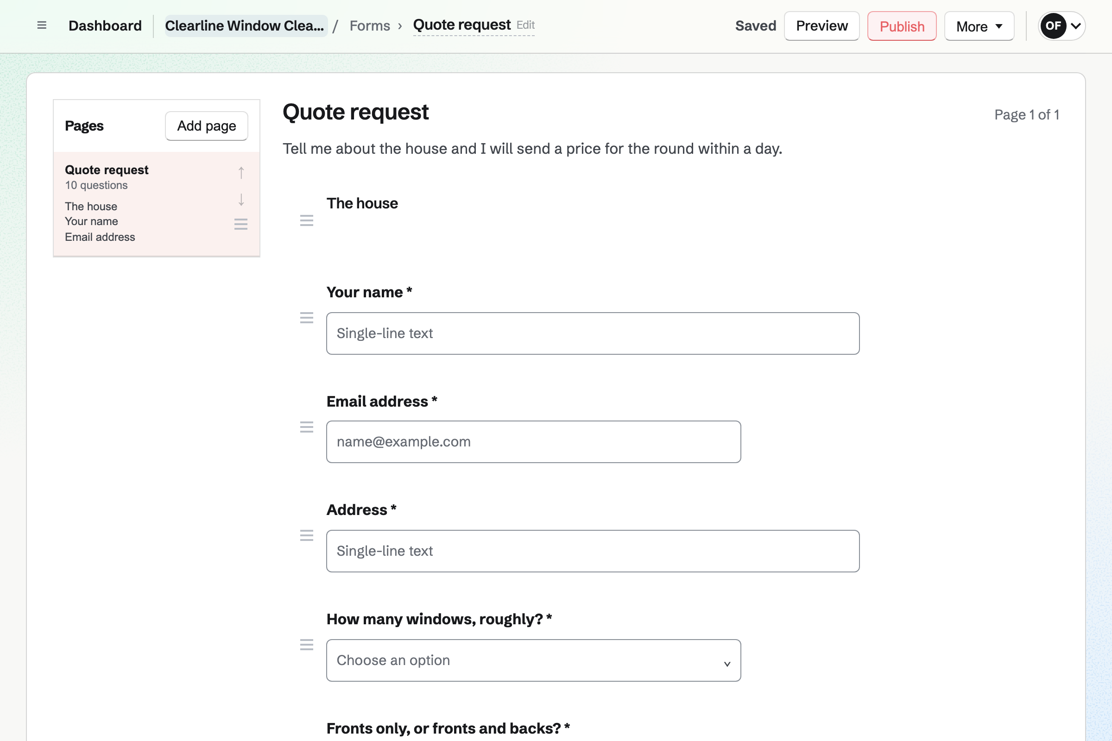The width and height of the screenshot is (1112, 741).
Task: Publish the form
Action: [x=902, y=26]
